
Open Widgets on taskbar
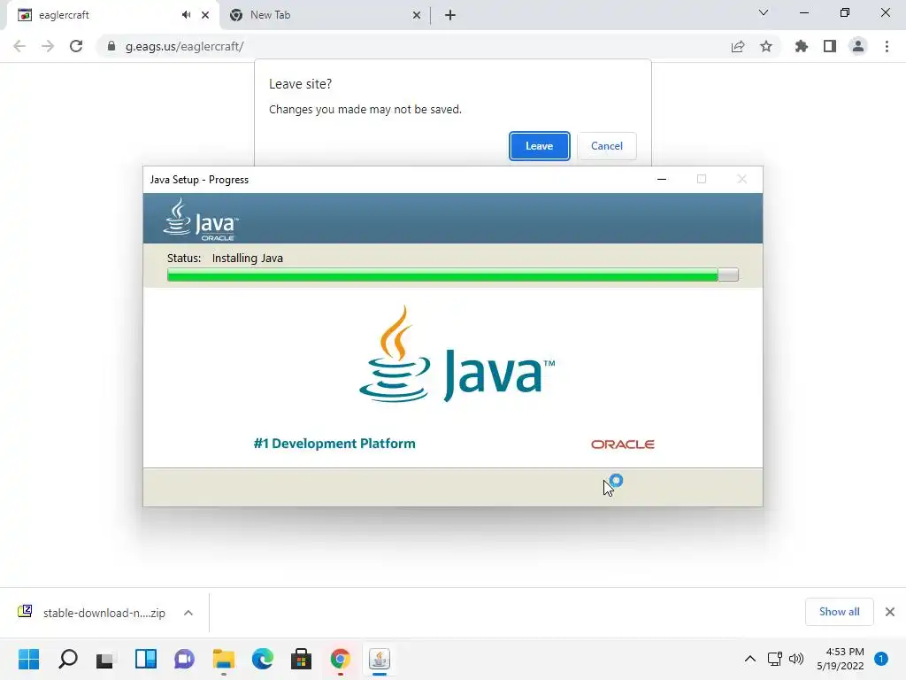click(146, 659)
